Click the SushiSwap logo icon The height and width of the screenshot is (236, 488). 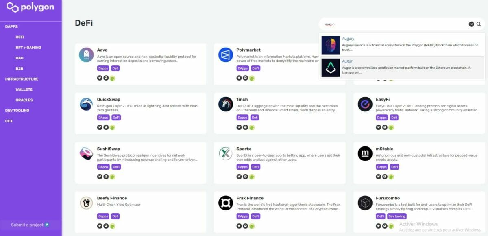click(86, 153)
